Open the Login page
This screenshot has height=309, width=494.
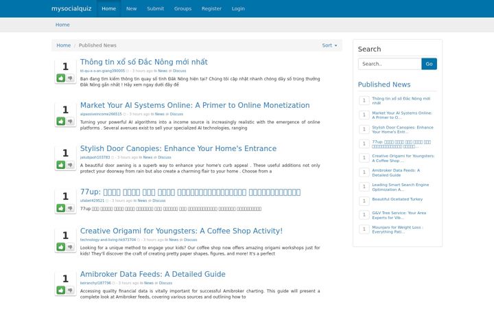click(238, 8)
